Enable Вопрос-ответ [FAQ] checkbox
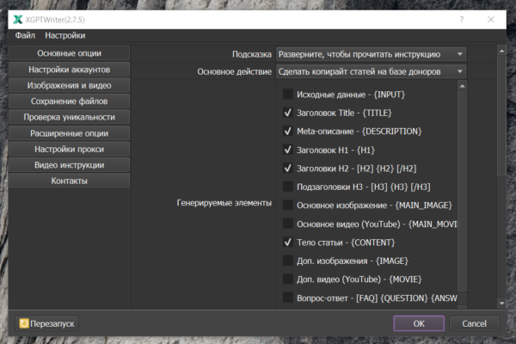The image size is (516, 344). pyautogui.click(x=288, y=298)
